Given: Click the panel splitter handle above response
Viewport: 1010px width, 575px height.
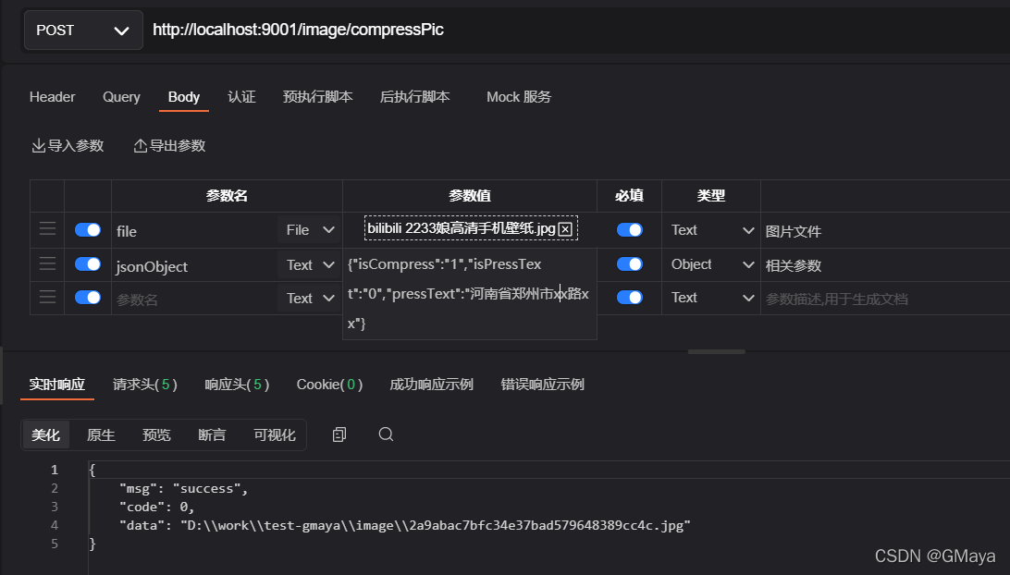Looking at the screenshot, I should point(716,351).
